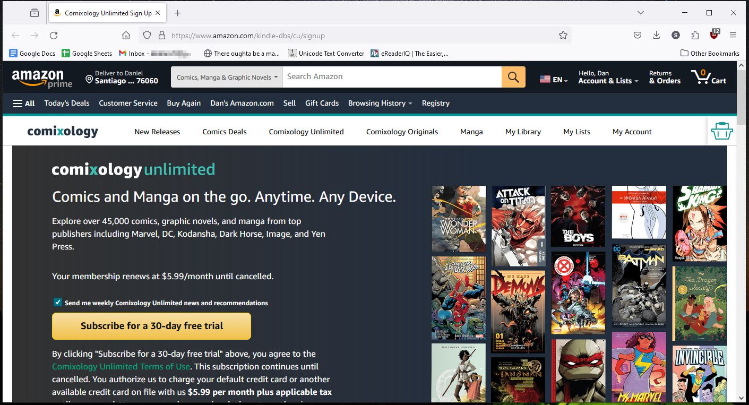Click the Sell link
This screenshot has height=405, width=749.
[289, 103]
